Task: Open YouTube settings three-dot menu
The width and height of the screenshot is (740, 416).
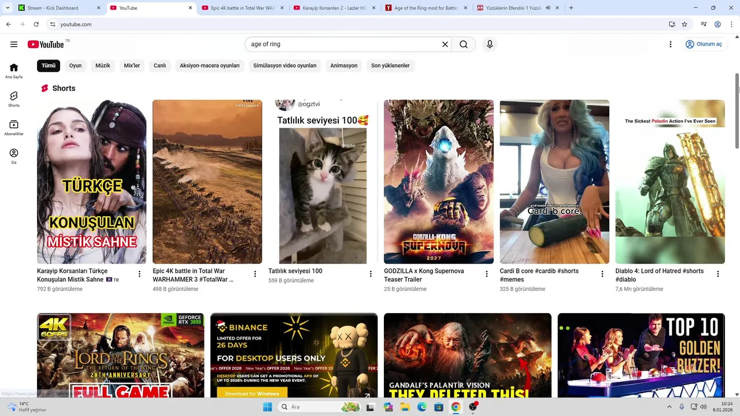Action: pyautogui.click(x=671, y=44)
